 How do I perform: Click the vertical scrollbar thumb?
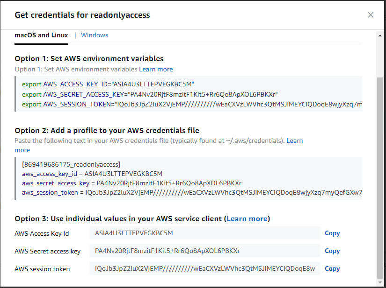pos(380,177)
